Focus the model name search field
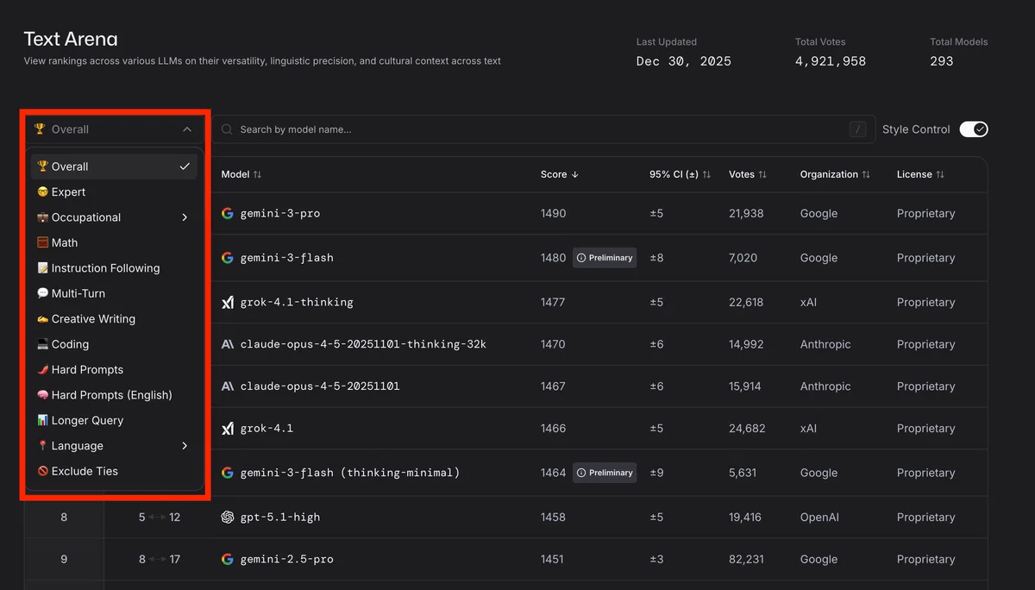This screenshot has height=590, width=1035. [543, 129]
